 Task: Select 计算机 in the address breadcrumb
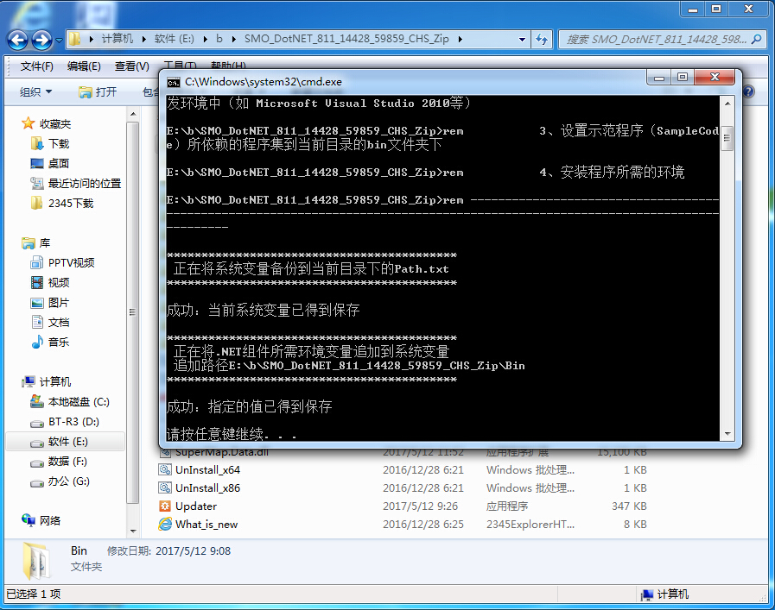118,39
